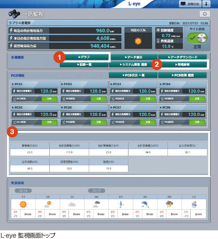Click the 出力指令値 value 39.1

tap(187, 152)
